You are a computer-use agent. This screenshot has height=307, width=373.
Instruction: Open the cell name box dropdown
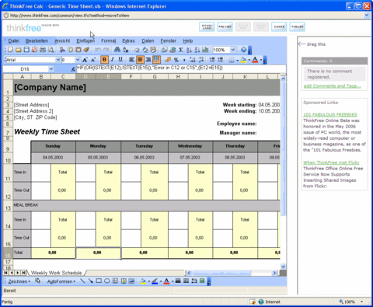pyautogui.click(x=51, y=69)
